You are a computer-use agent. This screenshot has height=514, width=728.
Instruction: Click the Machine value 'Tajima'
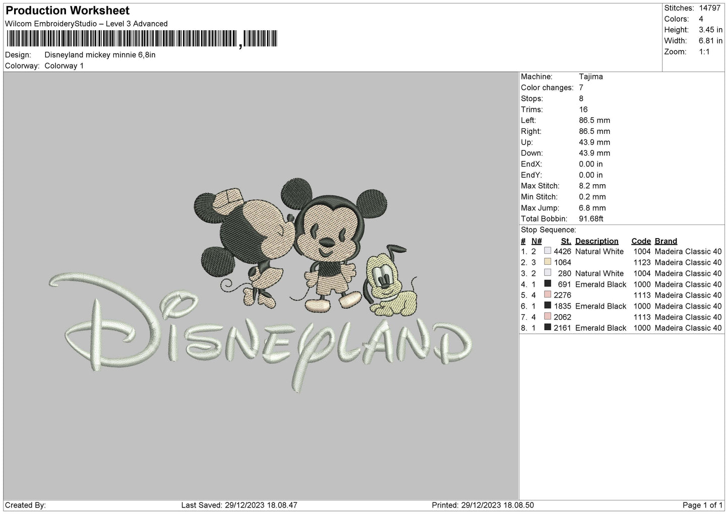pos(591,77)
